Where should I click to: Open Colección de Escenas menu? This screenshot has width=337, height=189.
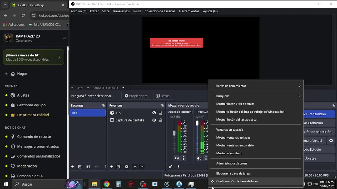click(x=160, y=11)
